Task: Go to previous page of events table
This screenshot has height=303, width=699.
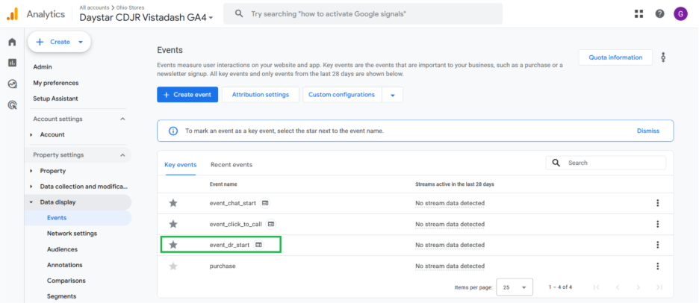Action: [618, 287]
